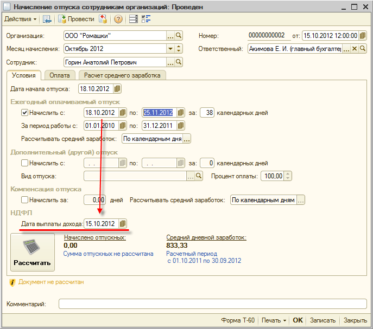Open calendar picker for document date от field
373x329 pixels.
[x=363, y=36]
